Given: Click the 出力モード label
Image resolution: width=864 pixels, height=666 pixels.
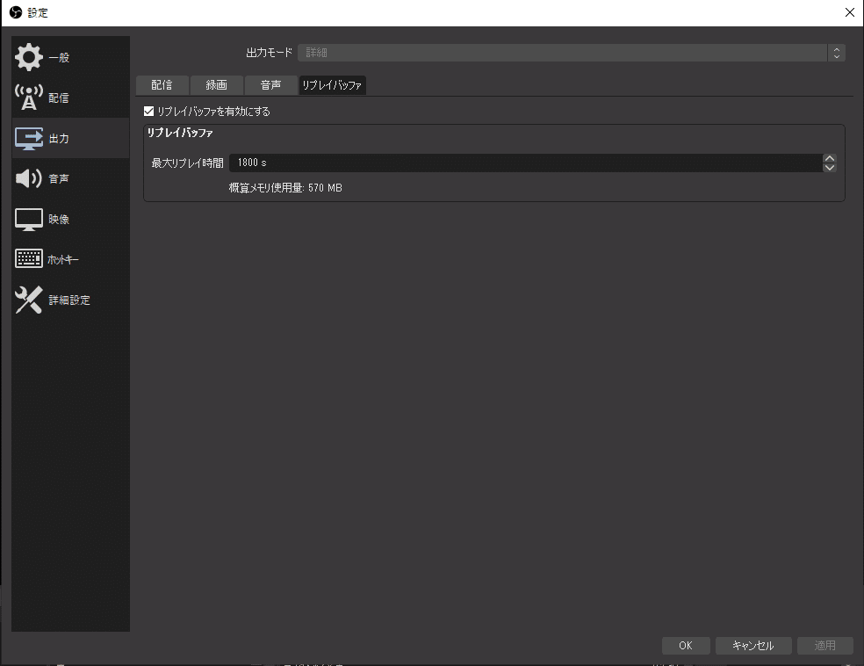Looking at the screenshot, I should point(269,53).
